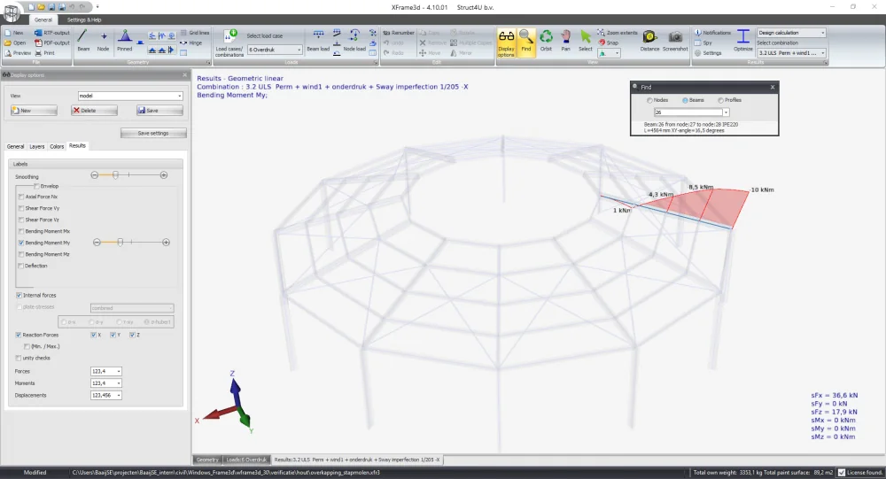Enable the Envelop checkbox
886x479 pixels.
(36, 186)
